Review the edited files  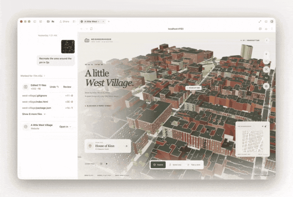coord(67,87)
